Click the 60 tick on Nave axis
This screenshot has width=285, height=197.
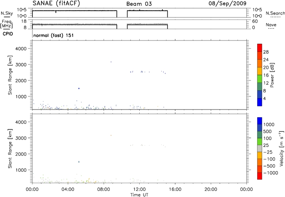255,21
